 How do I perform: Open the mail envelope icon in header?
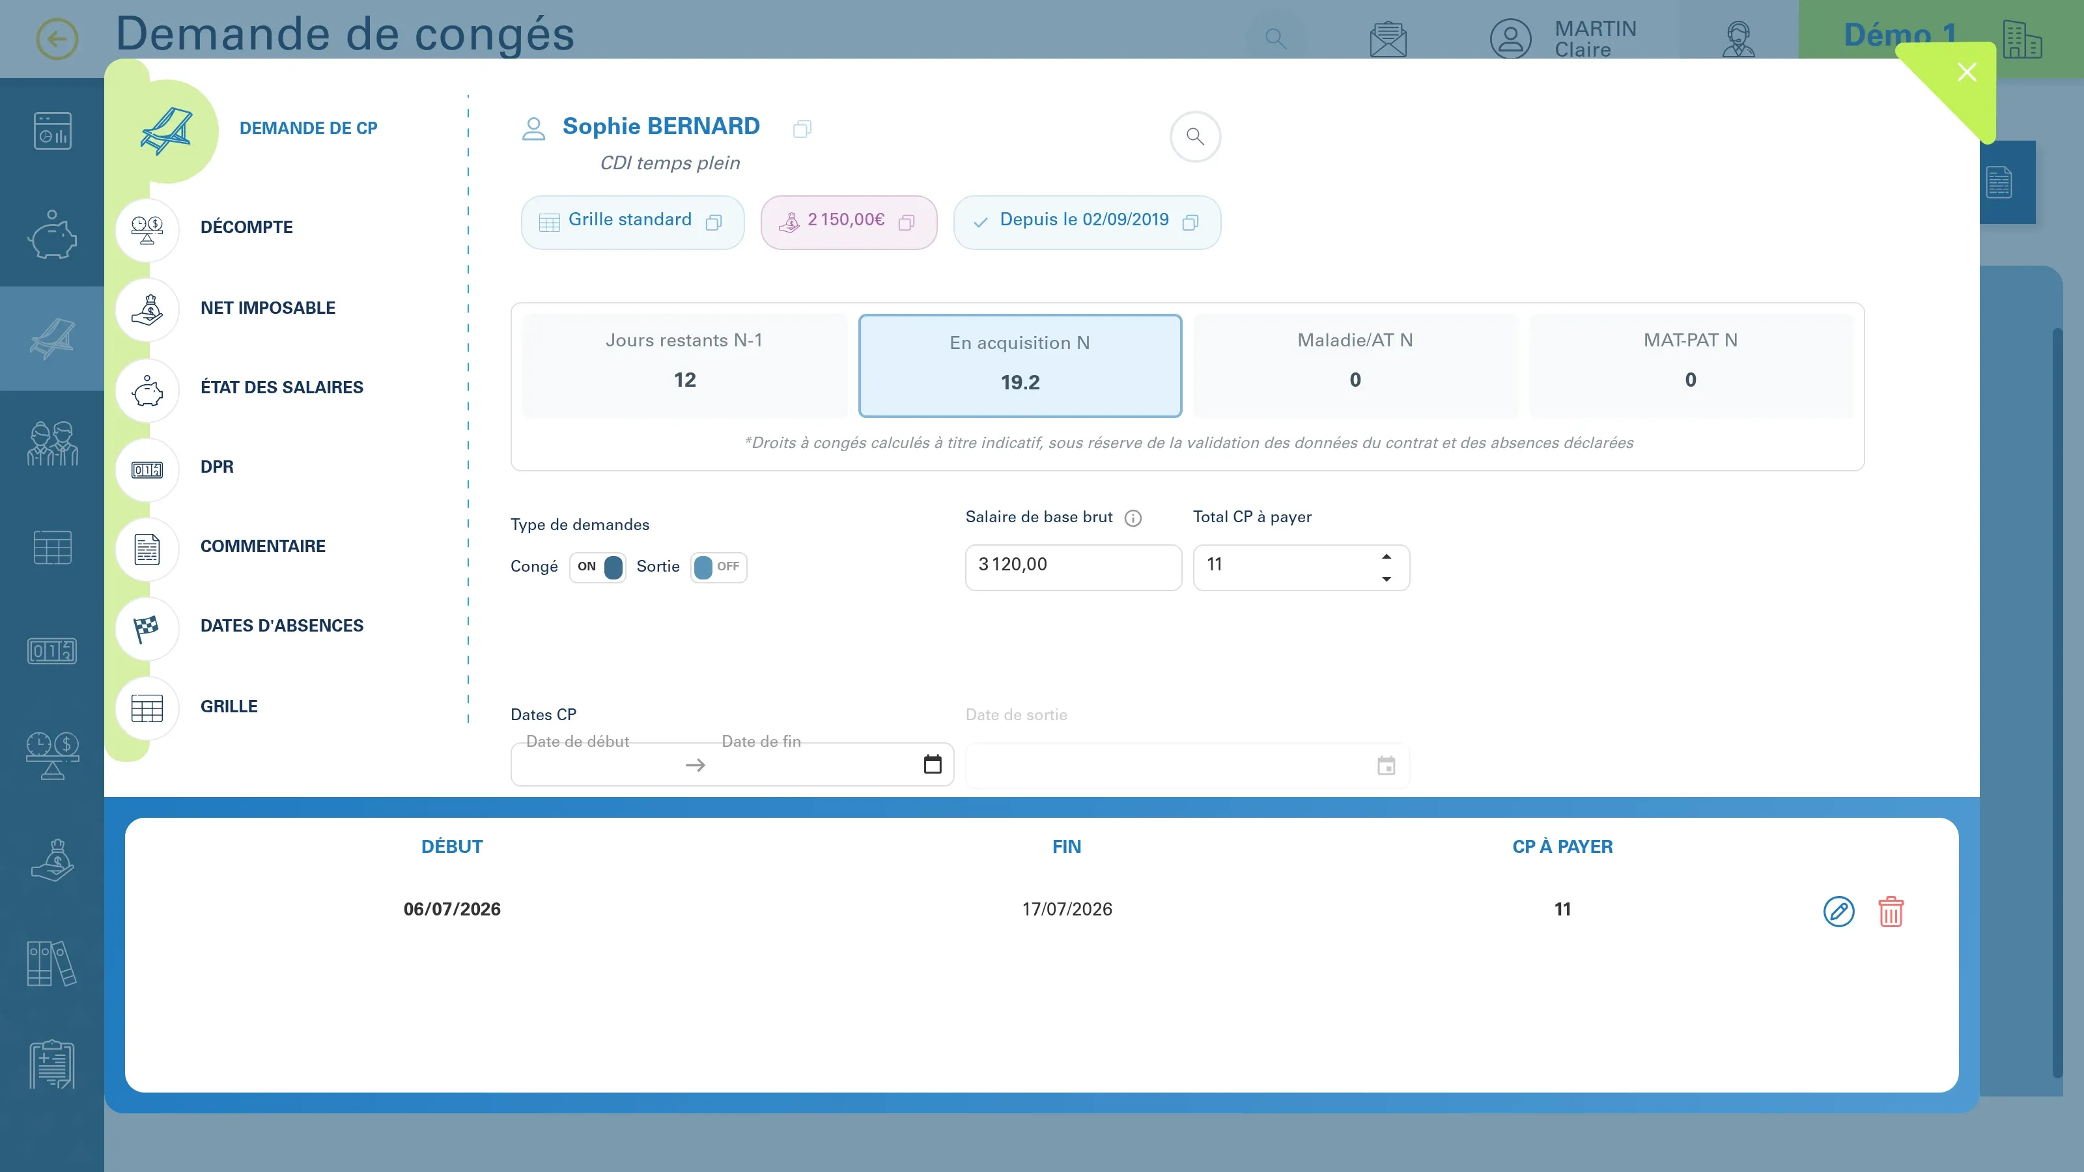[x=1388, y=39]
